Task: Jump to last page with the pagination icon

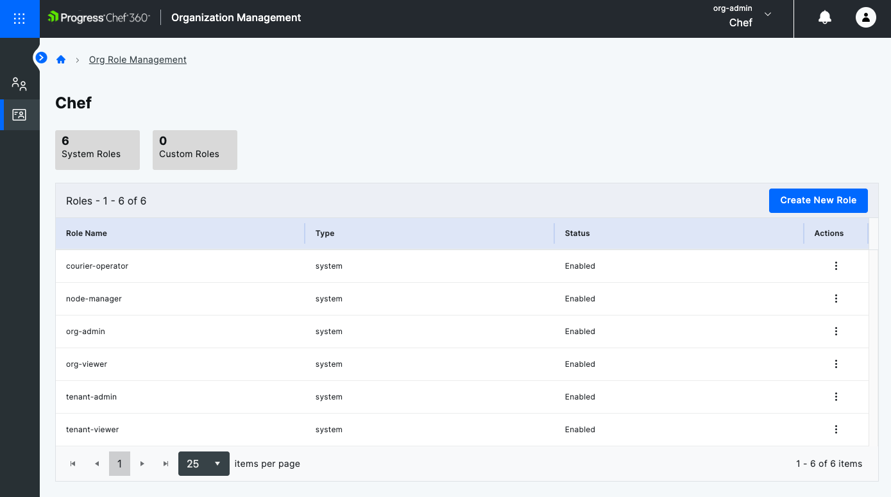Action: tap(165, 463)
